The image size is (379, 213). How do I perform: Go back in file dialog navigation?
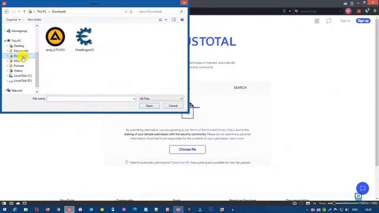[7, 12]
